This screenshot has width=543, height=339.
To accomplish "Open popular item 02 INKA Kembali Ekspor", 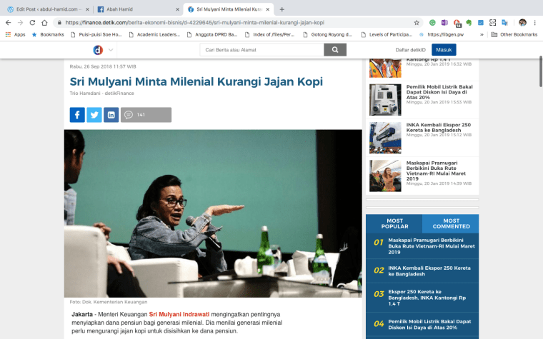I will (429, 271).
